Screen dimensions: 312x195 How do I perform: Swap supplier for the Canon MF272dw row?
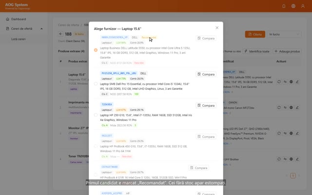pyautogui.click(x=285, y=107)
